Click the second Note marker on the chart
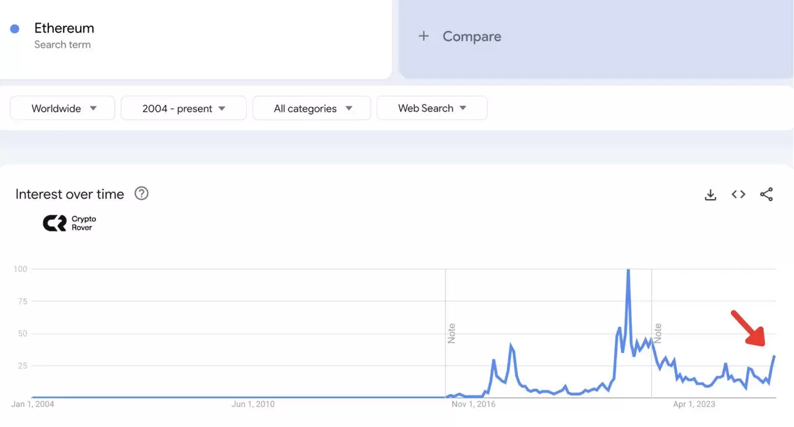This screenshot has width=794, height=427. tap(658, 333)
